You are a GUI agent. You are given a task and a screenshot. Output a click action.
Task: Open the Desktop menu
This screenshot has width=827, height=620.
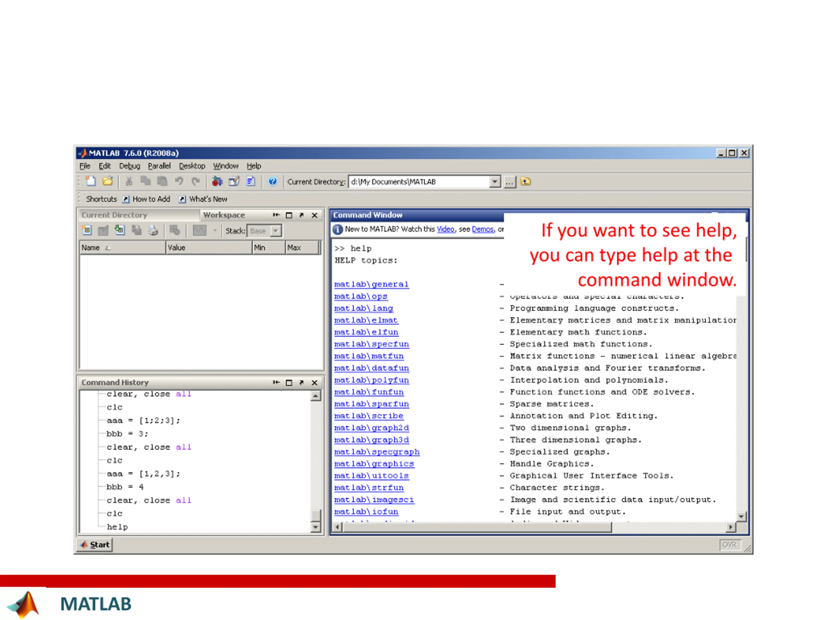coord(192,166)
